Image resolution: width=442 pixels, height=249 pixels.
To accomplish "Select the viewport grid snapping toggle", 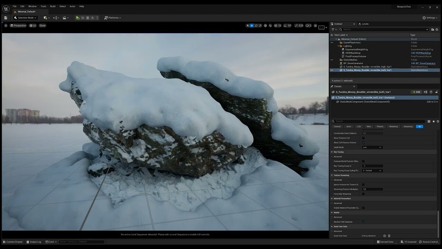I will point(275,25).
